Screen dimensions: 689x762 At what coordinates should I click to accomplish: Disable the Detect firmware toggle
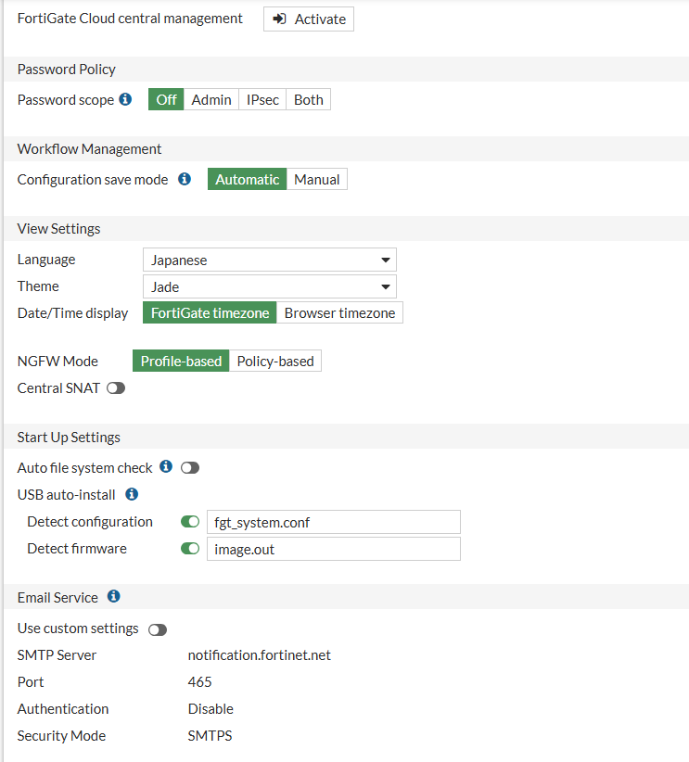coord(190,549)
